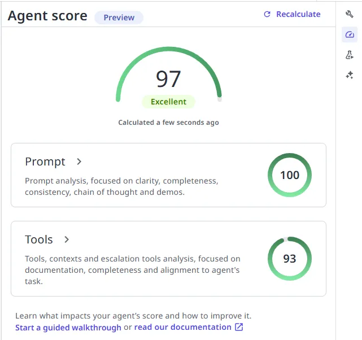Click the Excellent rating badge
This screenshot has height=340, width=362.
point(168,102)
